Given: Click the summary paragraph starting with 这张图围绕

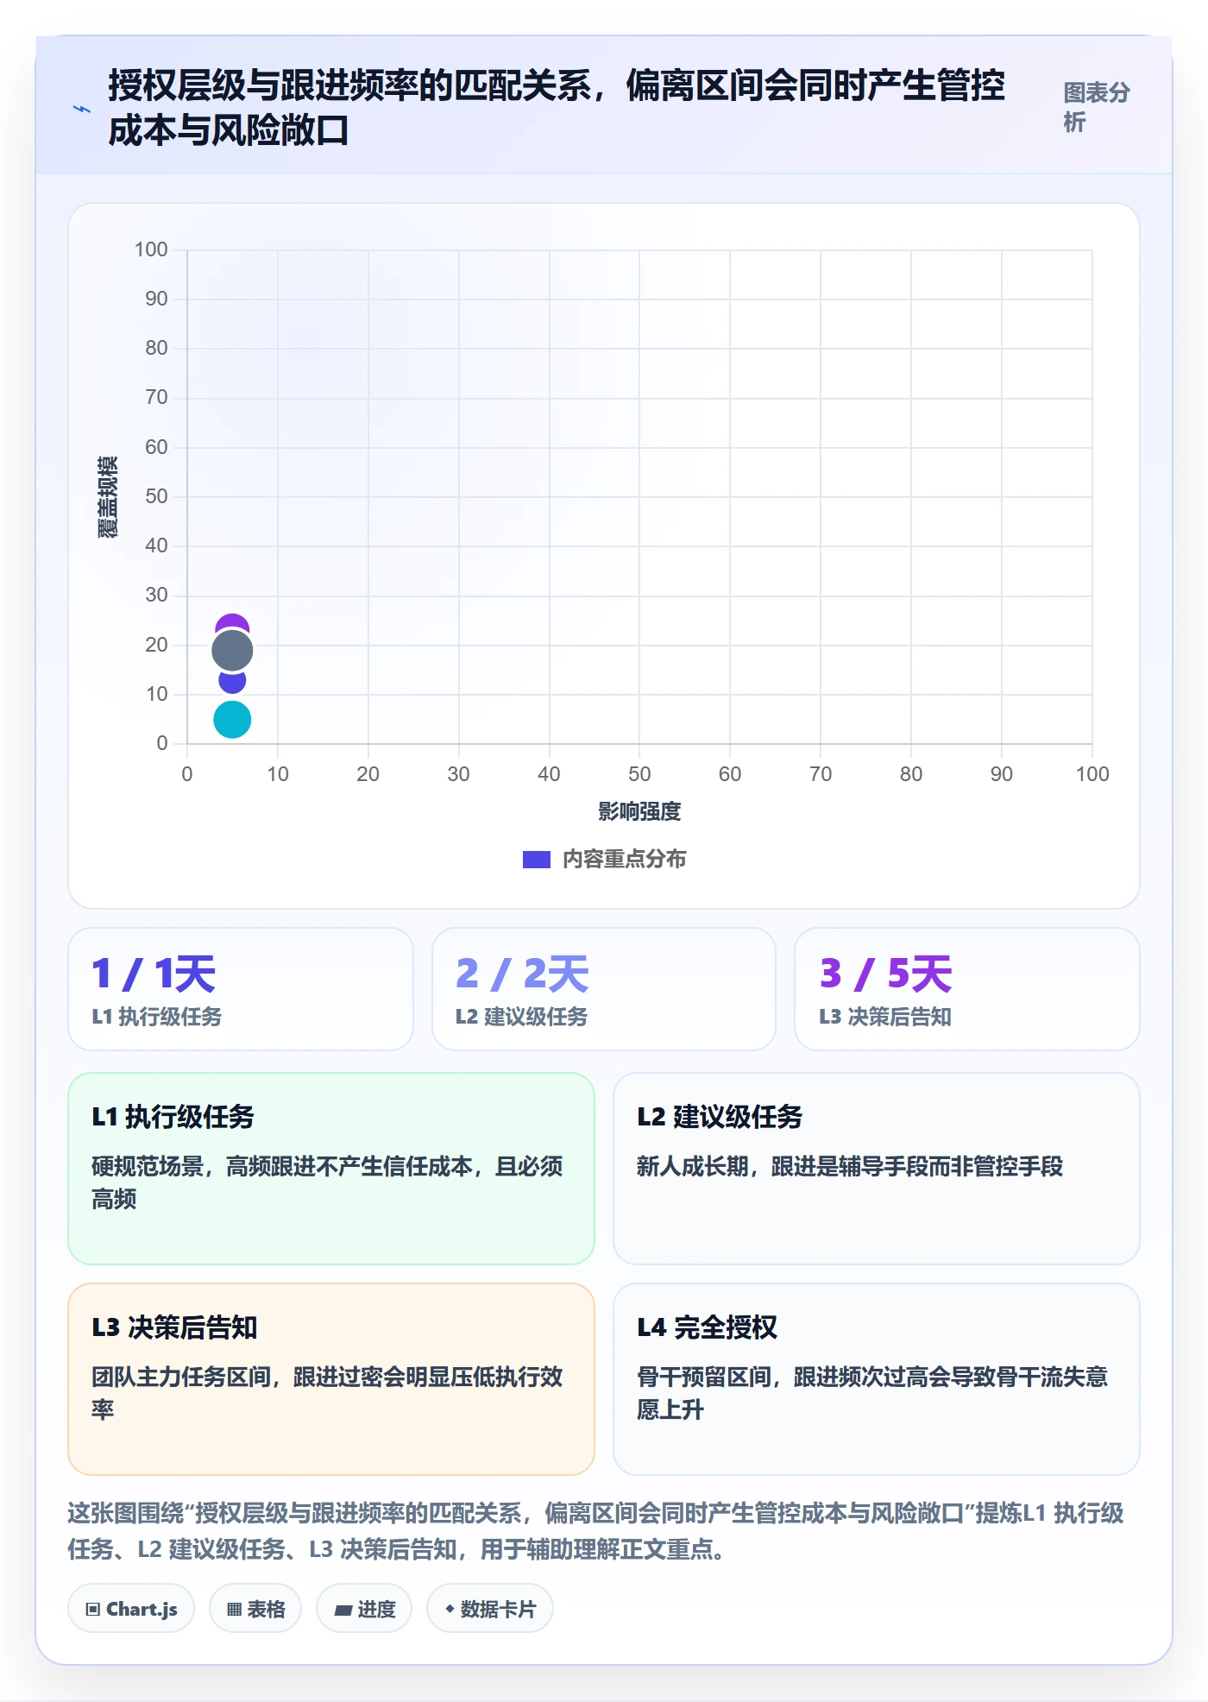Looking at the screenshot, I should click(595, 1531).
